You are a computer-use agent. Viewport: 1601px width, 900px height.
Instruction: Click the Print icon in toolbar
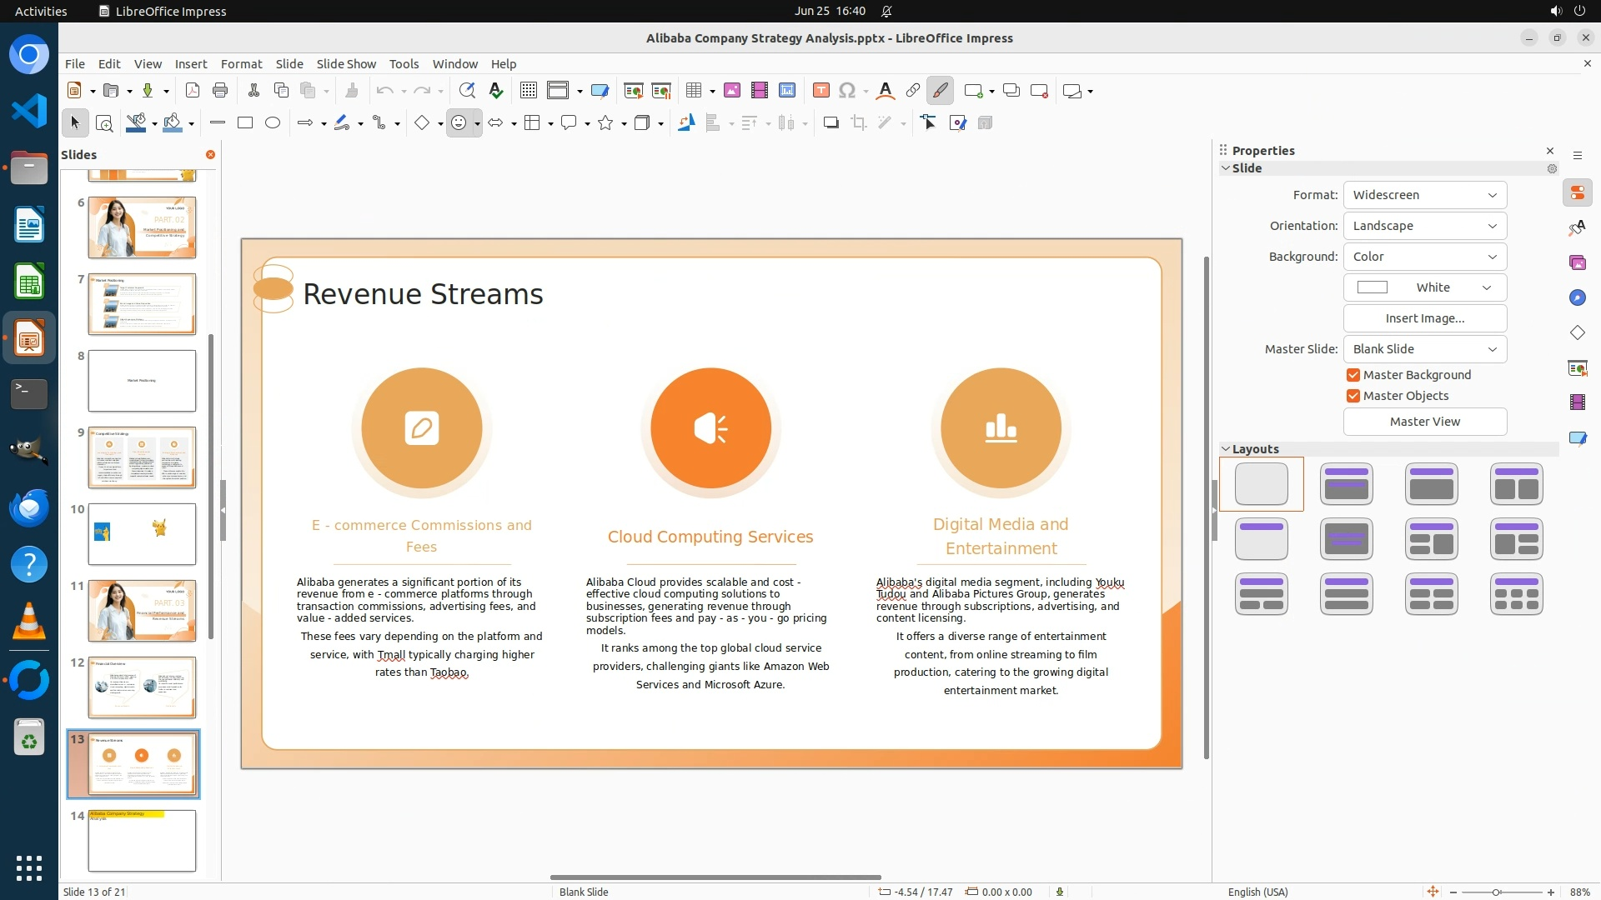click(x=220, y=91)
